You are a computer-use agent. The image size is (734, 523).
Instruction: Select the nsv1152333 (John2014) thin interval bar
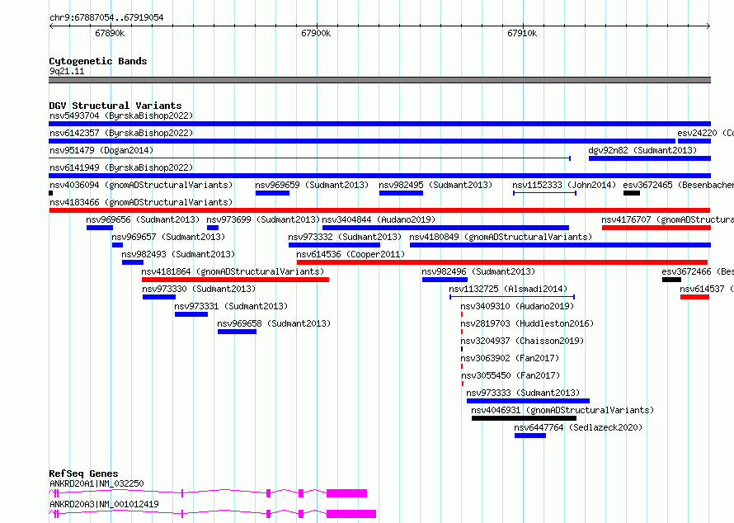(544, 193)
